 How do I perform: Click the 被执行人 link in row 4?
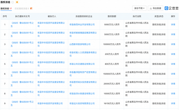51,54
